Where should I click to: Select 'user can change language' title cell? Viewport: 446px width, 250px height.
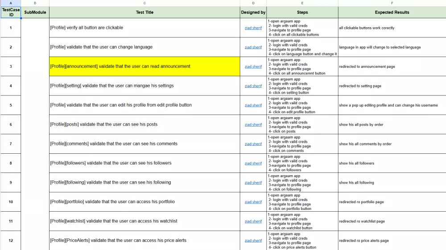[145, 47]
